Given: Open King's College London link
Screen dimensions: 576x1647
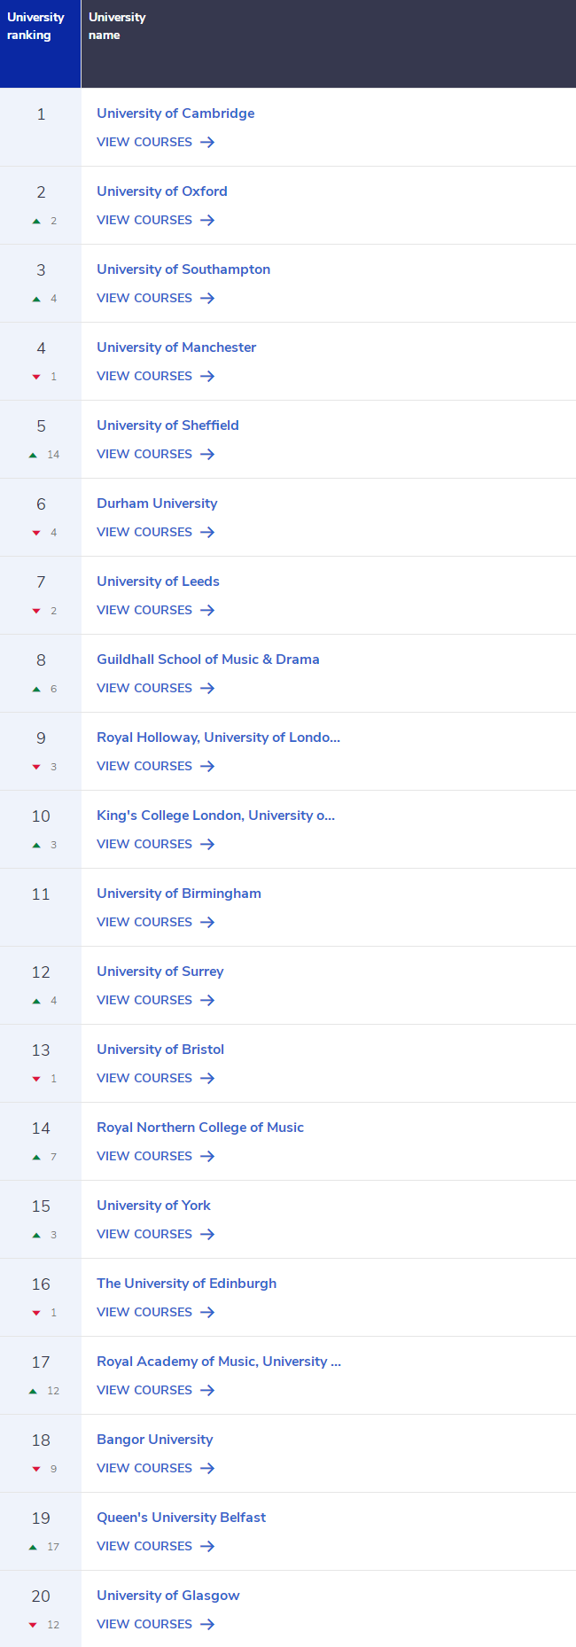Looking at the screenshot, I should click(215, 816).
